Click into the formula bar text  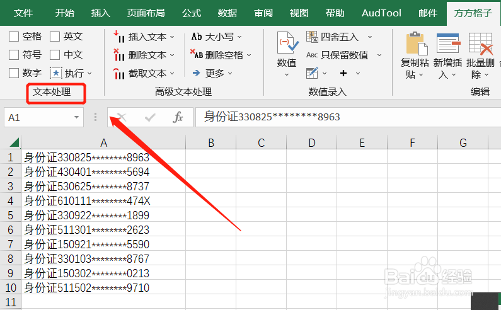click(x=348, y=117)
